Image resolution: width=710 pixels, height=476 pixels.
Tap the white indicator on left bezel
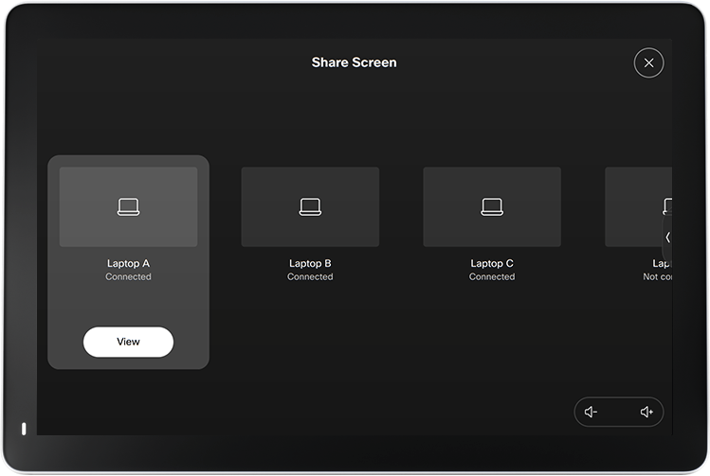coord(24,428)
